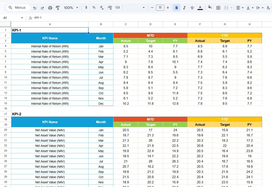Open the horizontal alignment dropdown

coord(239,8)
